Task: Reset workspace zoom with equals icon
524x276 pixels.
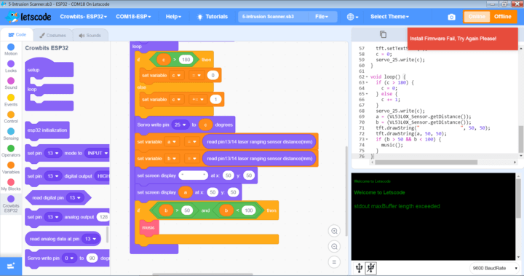Action: pyautogui.click(x=334, y=262)
